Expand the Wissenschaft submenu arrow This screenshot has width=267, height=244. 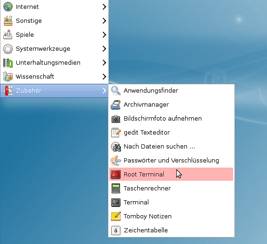pyautogui.click(x=104, y=77)
